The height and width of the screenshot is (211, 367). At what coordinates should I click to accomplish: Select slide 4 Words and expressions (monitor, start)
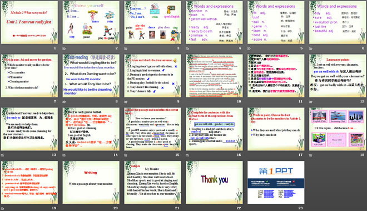coord(215,22)
